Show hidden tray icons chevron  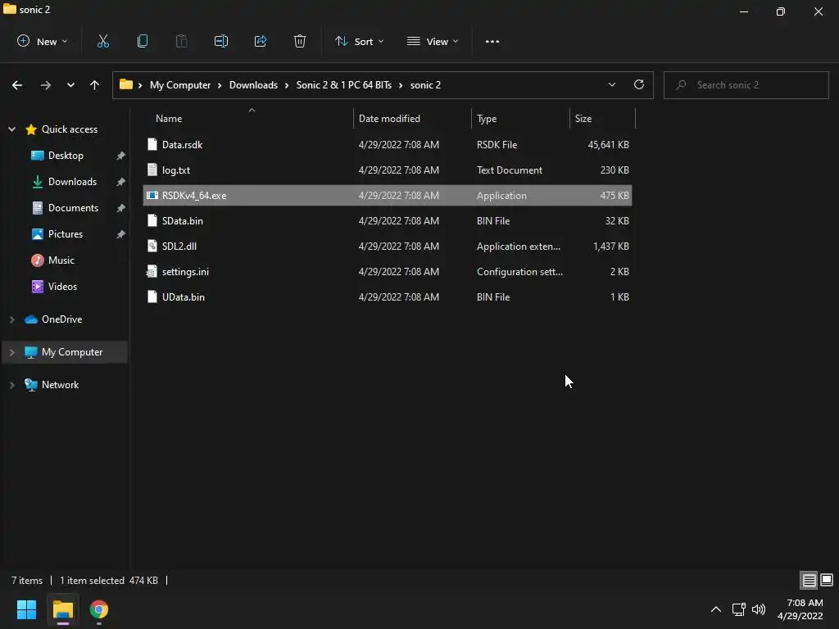(716, 609)
